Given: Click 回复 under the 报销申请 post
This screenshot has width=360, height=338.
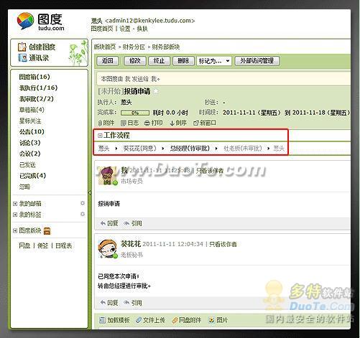Looking at the screenshot, I should [109, 223].
